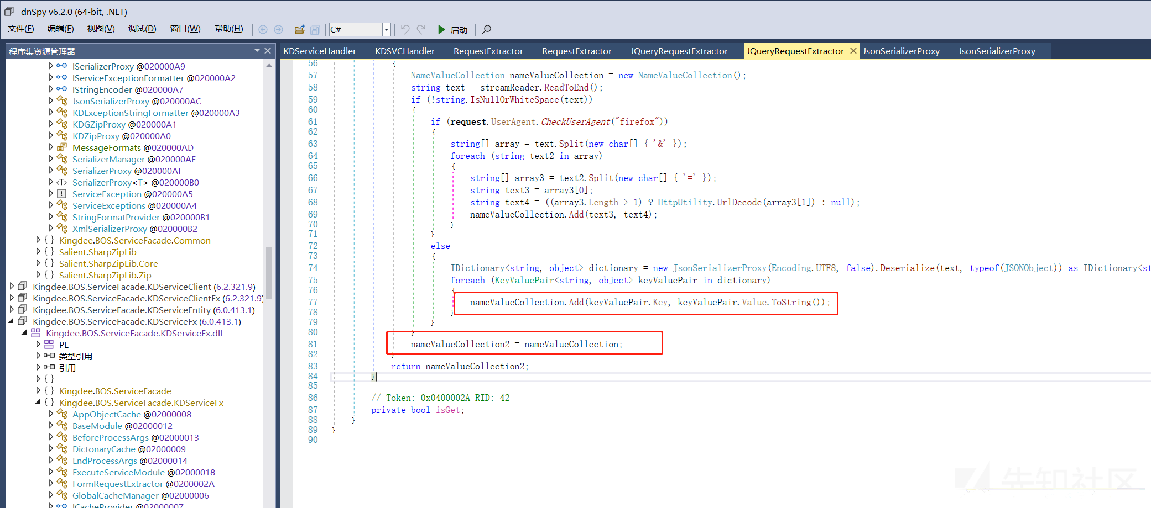Click the 启动 start button label
The width and height of the screenshot is (1151, 508).
click(459, 30)
